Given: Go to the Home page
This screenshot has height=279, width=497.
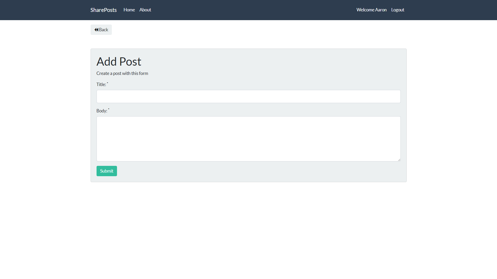Looking at the screenshot, I should point(129,10).
